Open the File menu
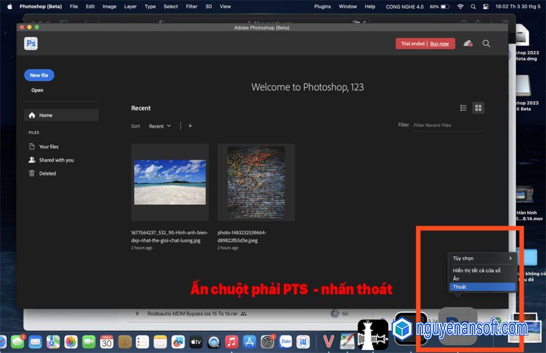Viewport: 546px width, 353px height. coord(74,6)
